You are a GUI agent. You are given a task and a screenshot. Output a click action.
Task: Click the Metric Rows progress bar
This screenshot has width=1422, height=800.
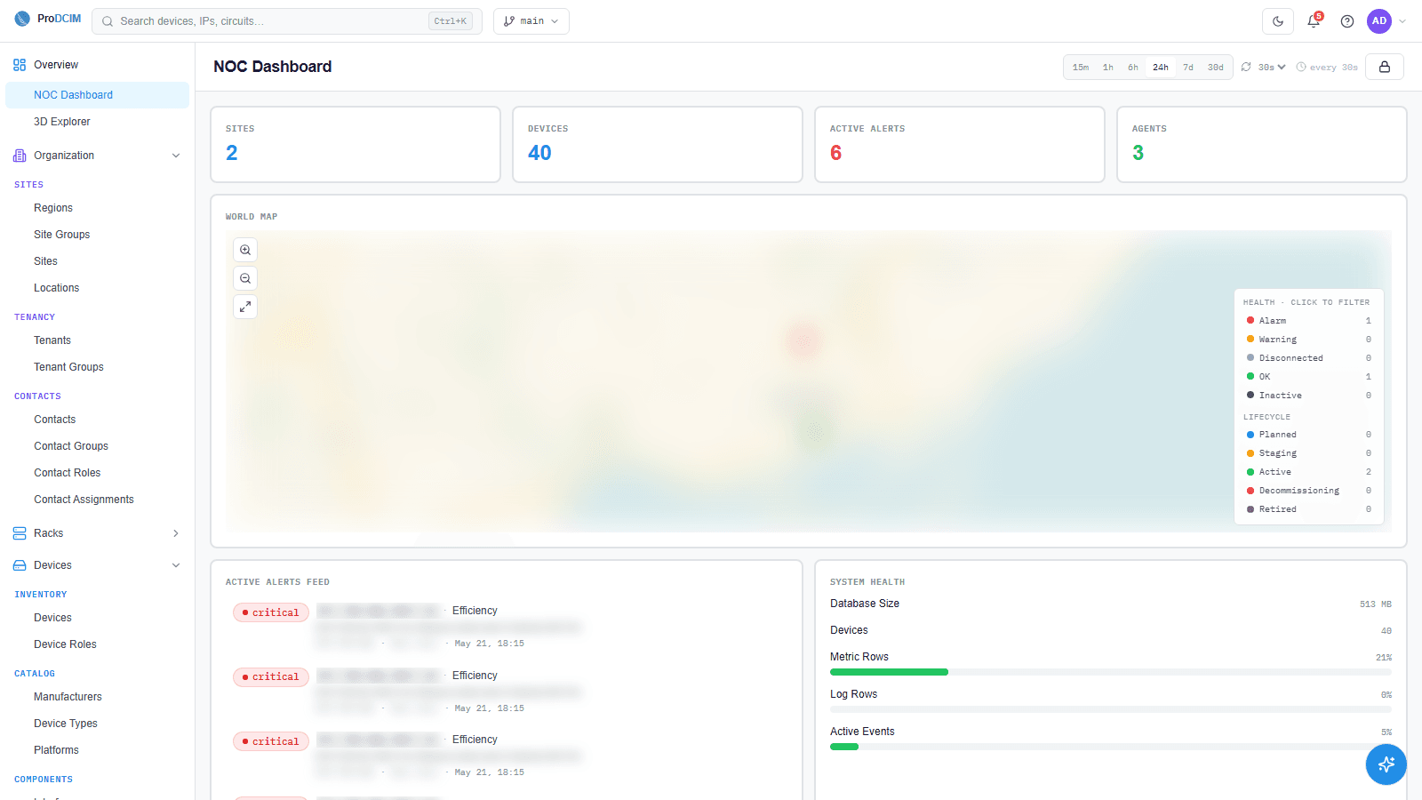[1111, 672]
